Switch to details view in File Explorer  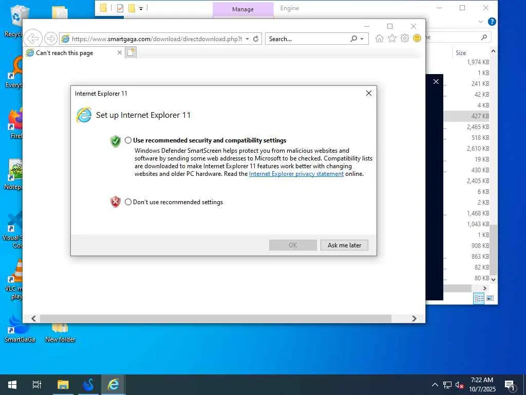(479, 298)
